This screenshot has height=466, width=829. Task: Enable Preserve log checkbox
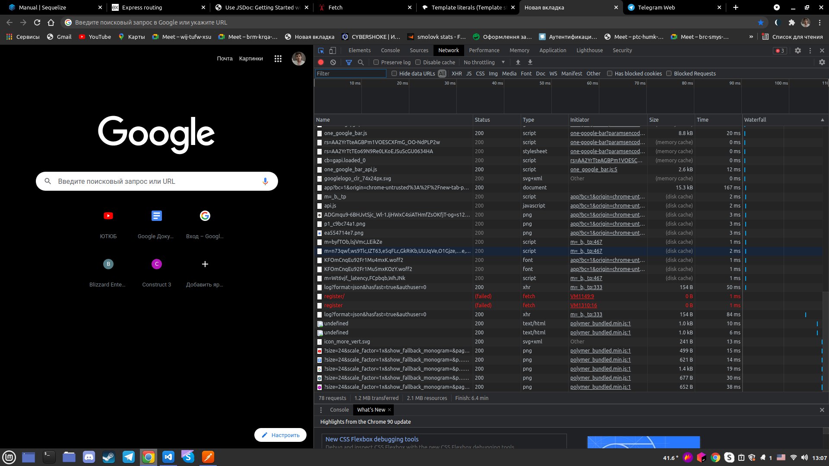tap(376, 62)
